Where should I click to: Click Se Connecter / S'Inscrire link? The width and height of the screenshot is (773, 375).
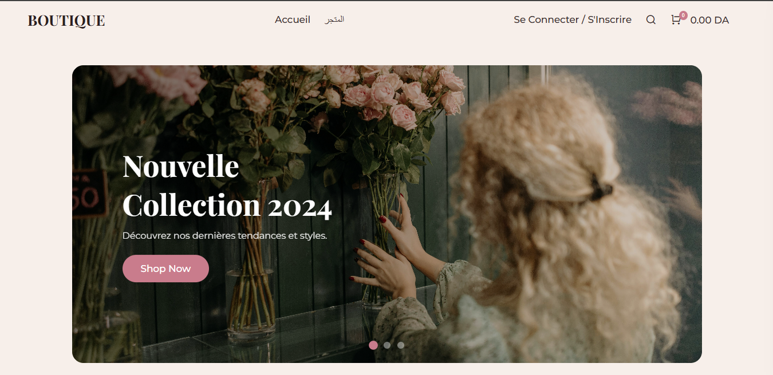point(573,19)
